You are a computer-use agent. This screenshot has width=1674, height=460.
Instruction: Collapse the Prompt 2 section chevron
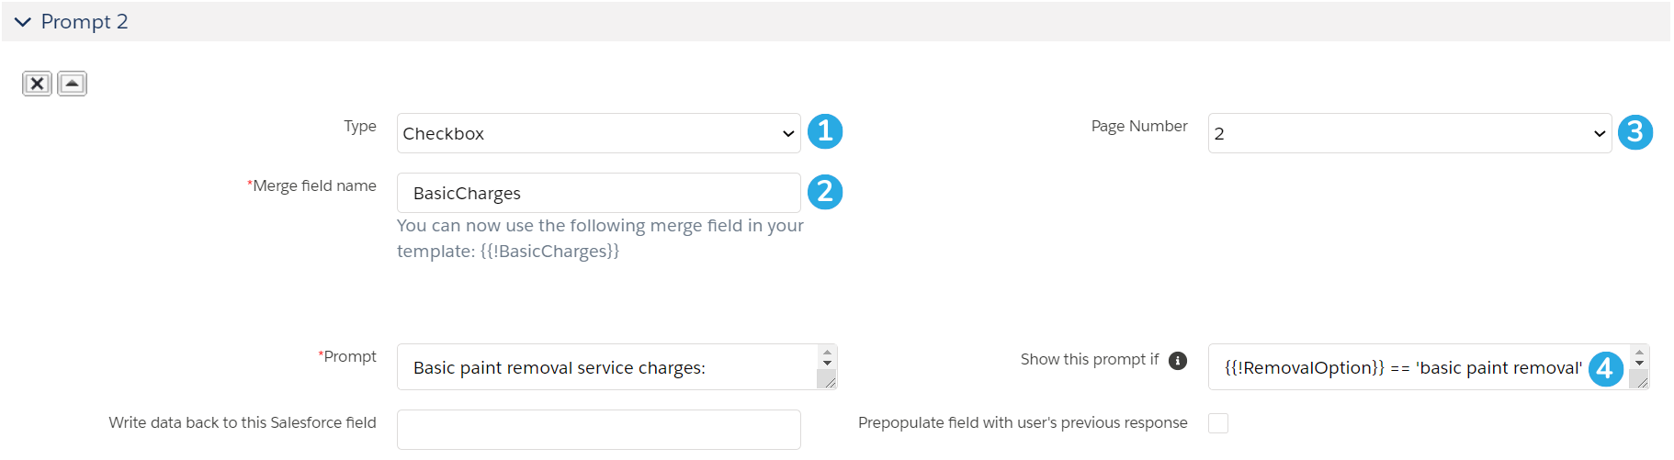pos(23,22)
